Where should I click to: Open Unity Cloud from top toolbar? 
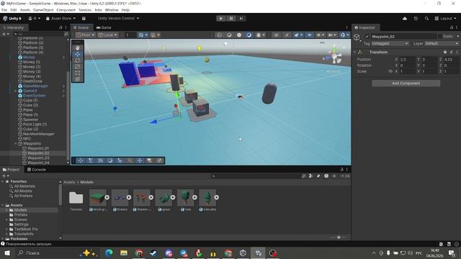405,18
